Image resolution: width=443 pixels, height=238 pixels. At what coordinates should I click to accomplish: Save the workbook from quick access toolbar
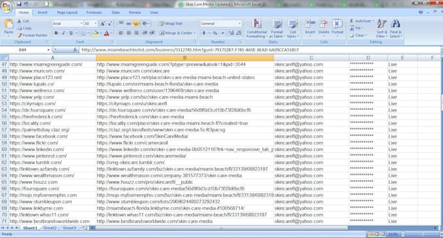tap(19, 5)
